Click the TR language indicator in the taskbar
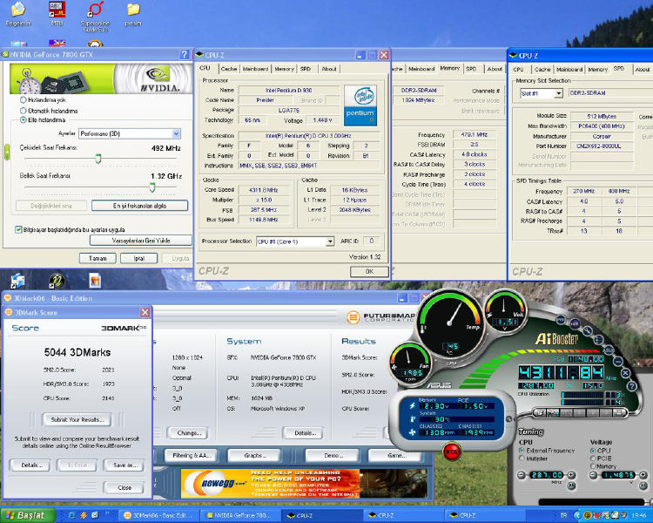Viewport: 653px width, 523px height. point(563,515)
